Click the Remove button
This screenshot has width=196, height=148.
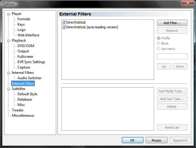pyautogui.click(x=172, y=31)
